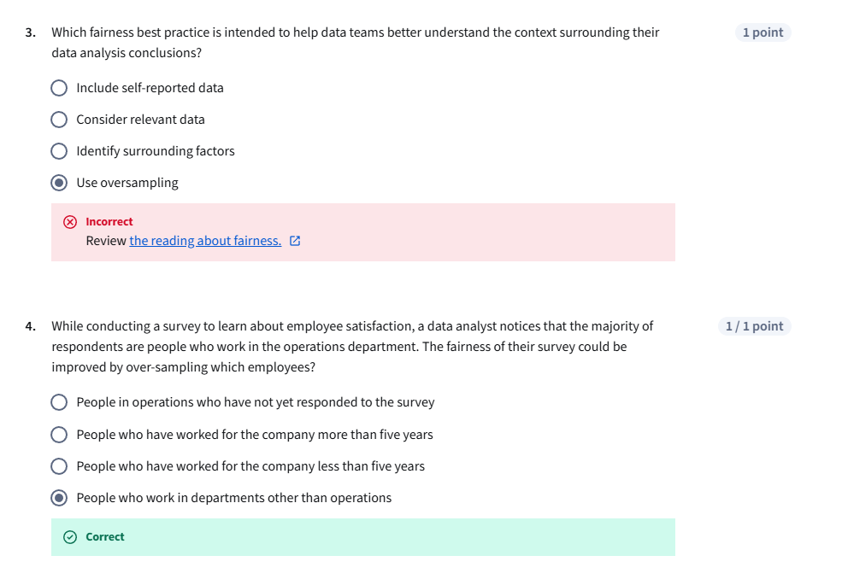Open 'the reading about fairness' link
Viewport: 848px width, 585px height.
tap(205, 241)
